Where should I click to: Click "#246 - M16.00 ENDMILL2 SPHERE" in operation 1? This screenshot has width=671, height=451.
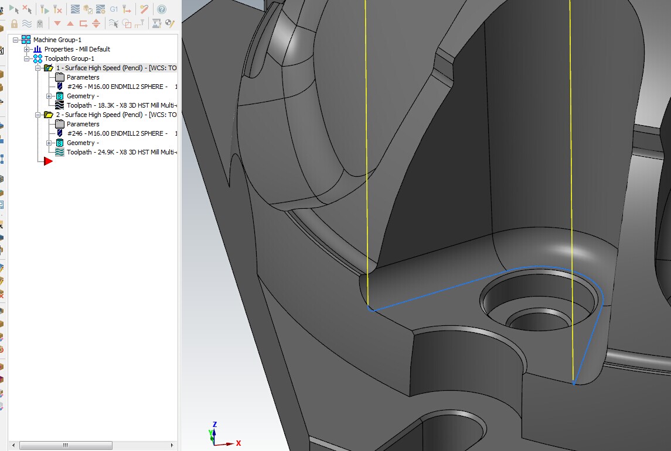tap(117, 87)
